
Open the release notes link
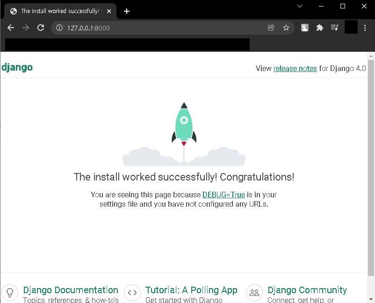295,68
